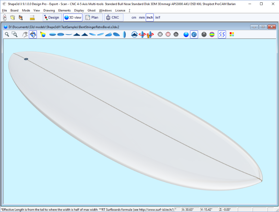Click the new surfboard icon
Image resolution: width=279 pixels, height=212 pixels.
(5, 18)
